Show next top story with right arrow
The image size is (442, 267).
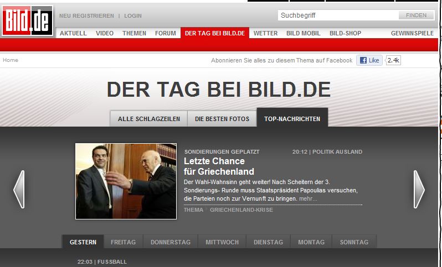pos(419,190)
